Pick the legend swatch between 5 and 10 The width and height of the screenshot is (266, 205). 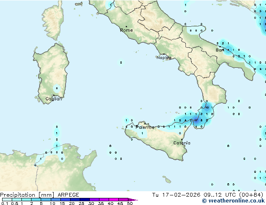(46, 200)
